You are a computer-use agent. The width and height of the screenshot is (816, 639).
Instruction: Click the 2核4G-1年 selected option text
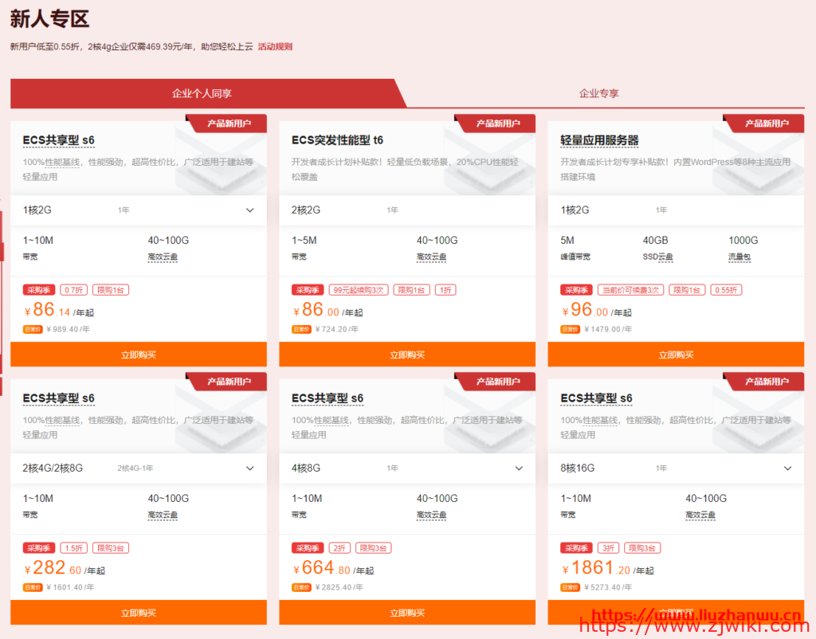[135, 468]
